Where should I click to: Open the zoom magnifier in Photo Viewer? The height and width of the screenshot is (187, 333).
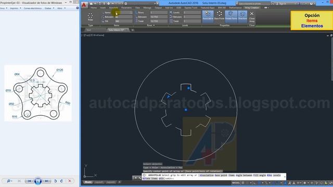click(9, 181)
